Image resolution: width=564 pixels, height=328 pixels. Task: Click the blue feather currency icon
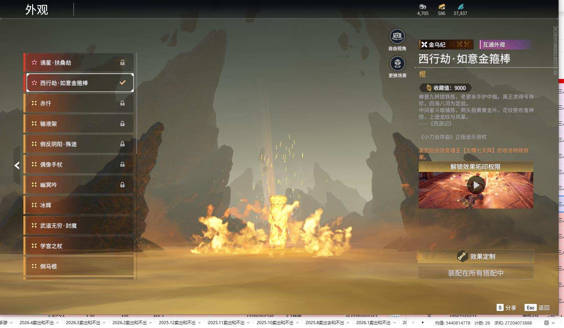point(460,7)
